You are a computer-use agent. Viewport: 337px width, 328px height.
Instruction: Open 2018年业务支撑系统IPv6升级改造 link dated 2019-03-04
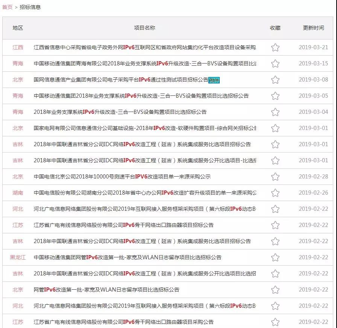(120, 112)
